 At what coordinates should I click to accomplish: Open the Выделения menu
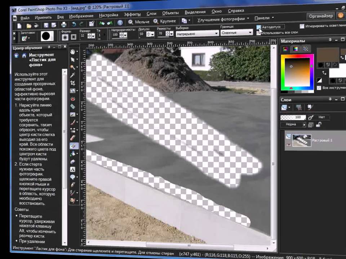point(195,12)
